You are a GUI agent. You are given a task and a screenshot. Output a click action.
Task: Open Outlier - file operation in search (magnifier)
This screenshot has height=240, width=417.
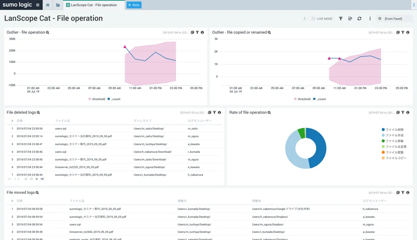pos(48,32)
